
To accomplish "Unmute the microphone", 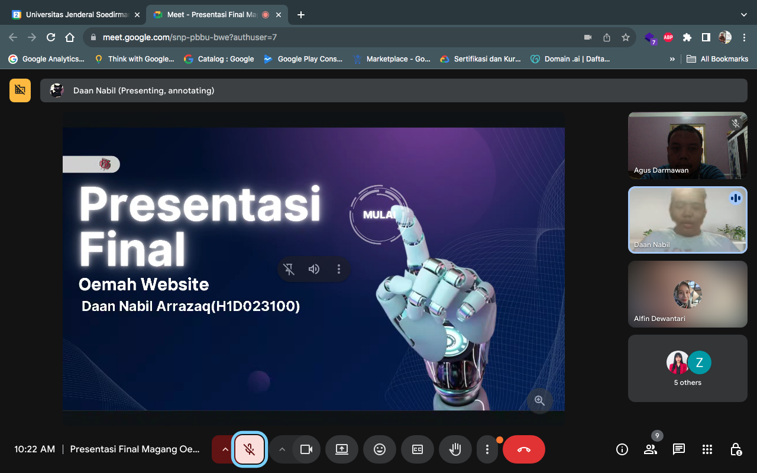I will tap(250, 449).
